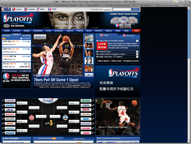Expand Magic Take Game 1 video entry

(x=137, y=57)
